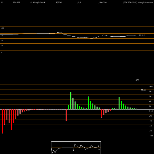Click the MR axis label 40

pos(150,101)
